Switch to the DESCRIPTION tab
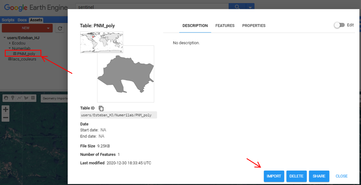Image resolution: width=361 pixels, height=185 pixels. [195, 26]
